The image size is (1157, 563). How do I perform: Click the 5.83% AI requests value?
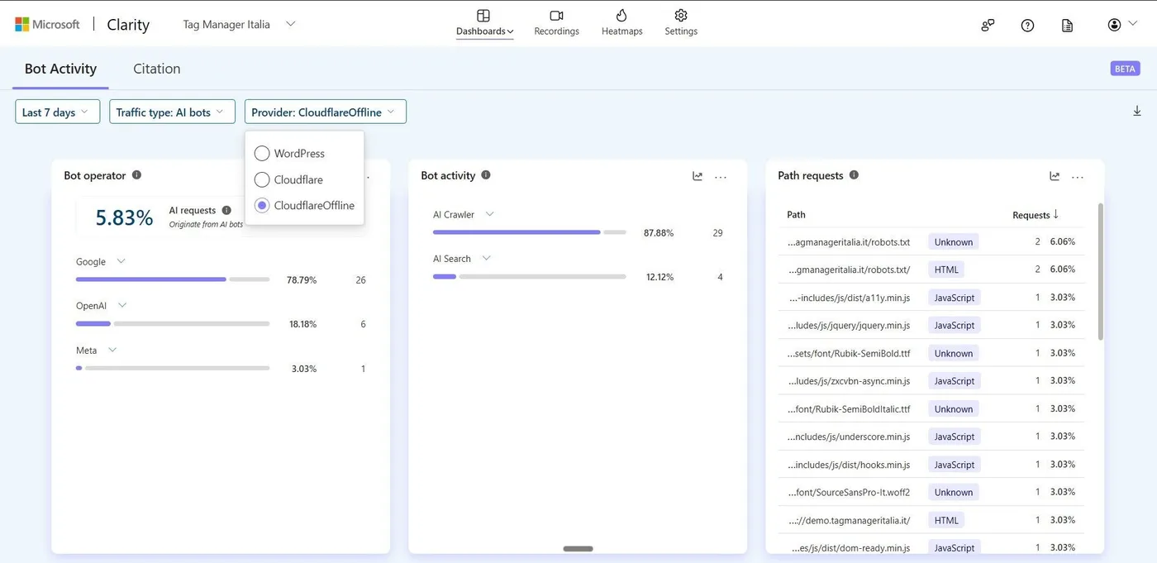coord(124,217)
